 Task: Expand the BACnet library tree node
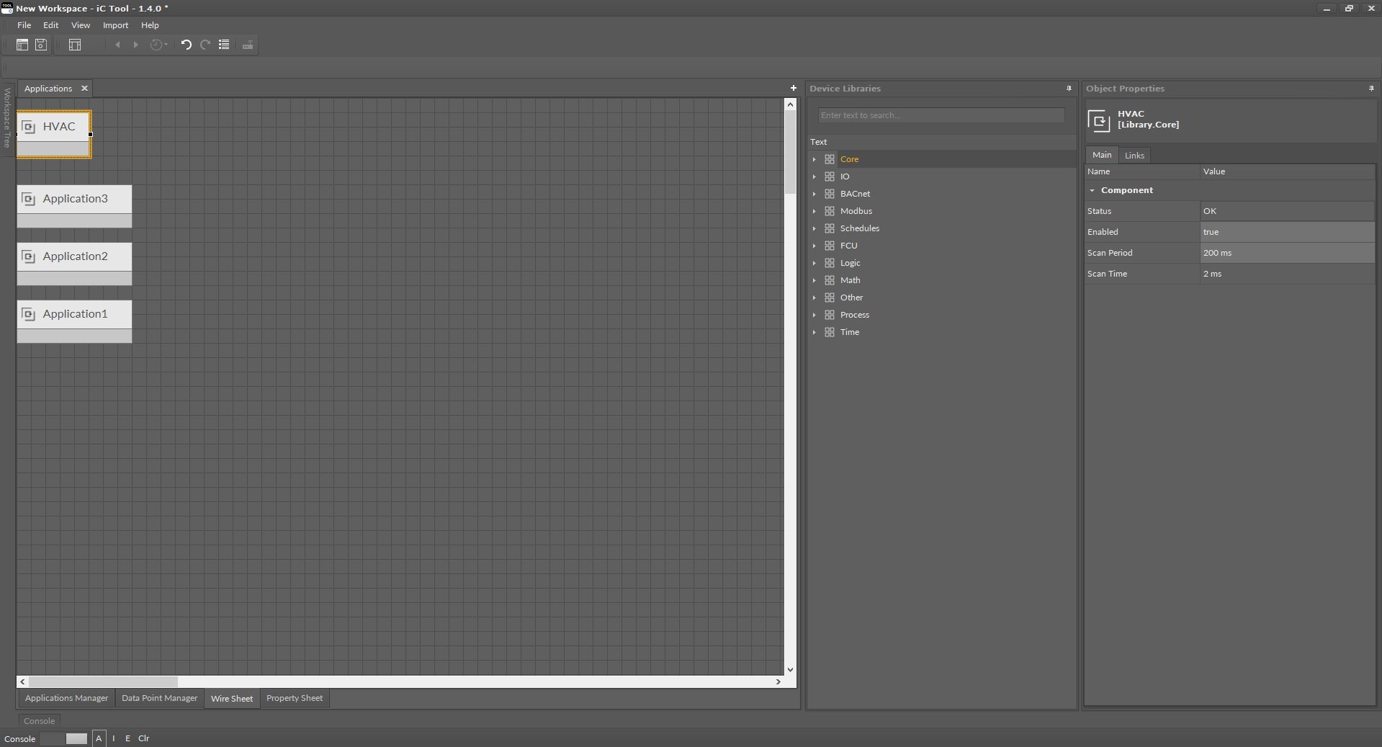[x=815, y=194]
